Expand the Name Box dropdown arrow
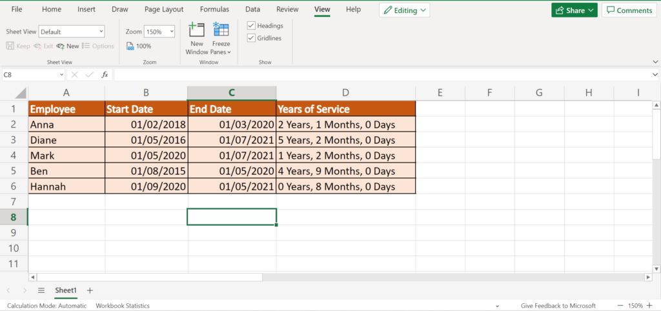The image size is (661, 311). (61, 75)
